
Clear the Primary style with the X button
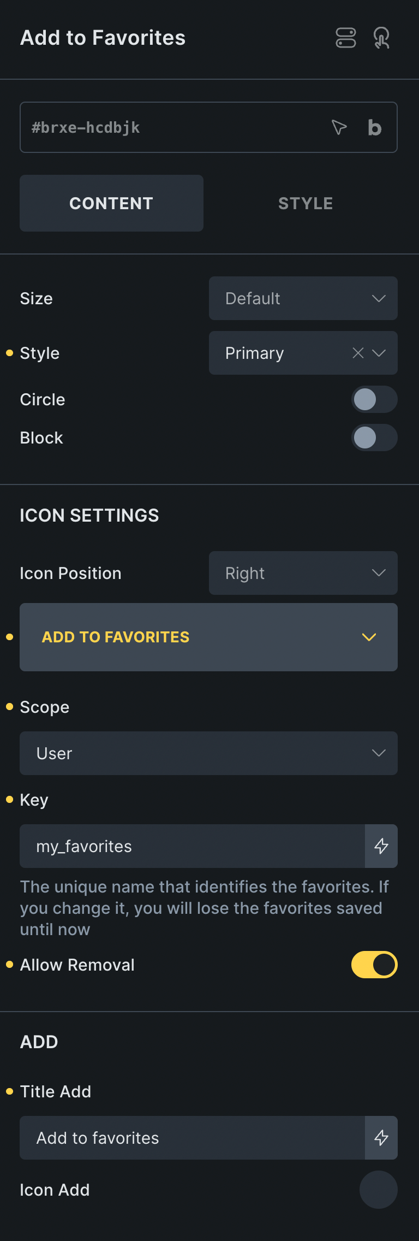358,353
